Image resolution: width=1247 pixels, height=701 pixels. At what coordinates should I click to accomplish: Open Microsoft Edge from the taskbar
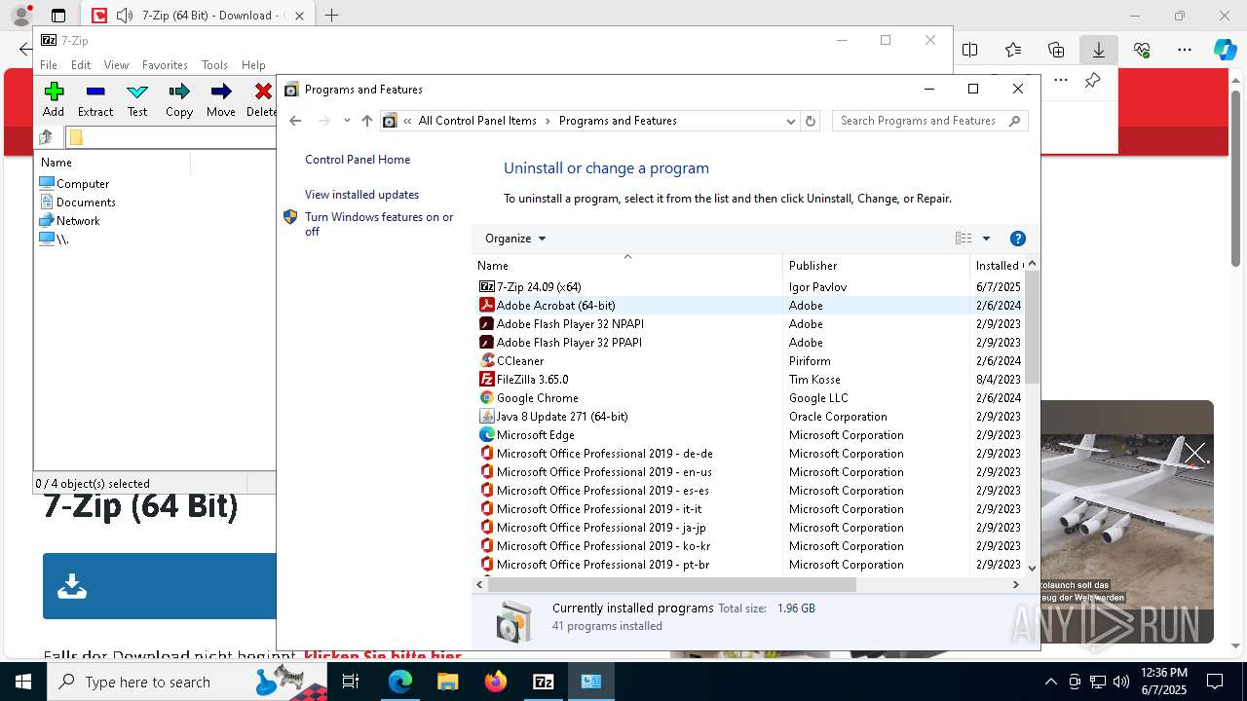click(x=400, y=682)
